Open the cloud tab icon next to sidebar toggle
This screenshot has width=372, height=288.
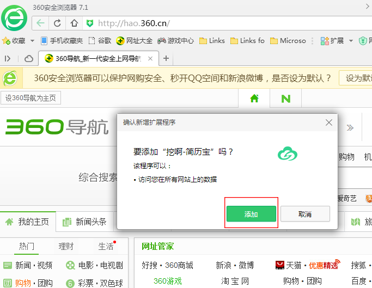pyautogui.click(x=28, y=58)
